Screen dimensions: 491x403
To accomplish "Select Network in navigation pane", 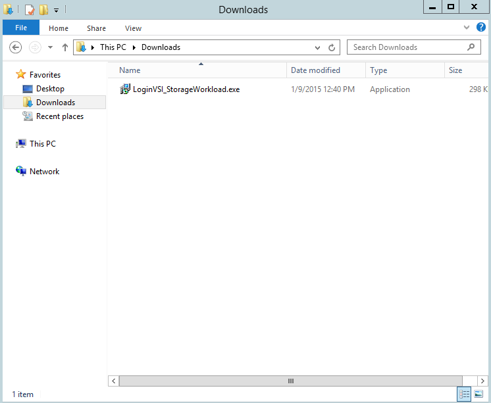I will (x=45, y=171).
